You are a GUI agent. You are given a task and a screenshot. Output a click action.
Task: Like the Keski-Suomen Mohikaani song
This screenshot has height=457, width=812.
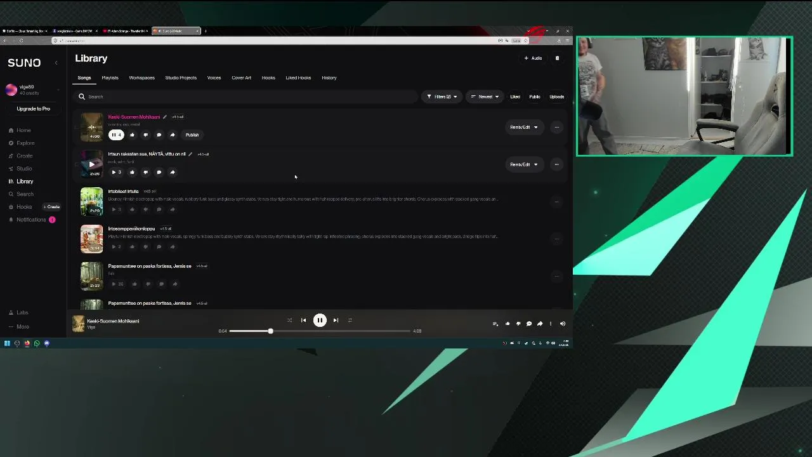[x=132, y=135]
